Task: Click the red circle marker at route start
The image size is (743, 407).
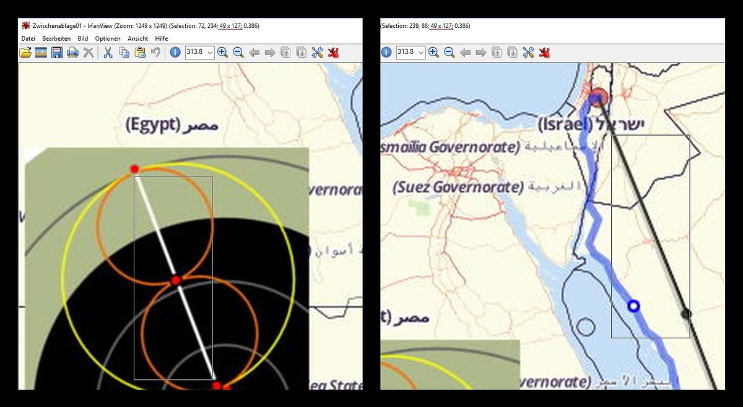Action: [598, 98]
